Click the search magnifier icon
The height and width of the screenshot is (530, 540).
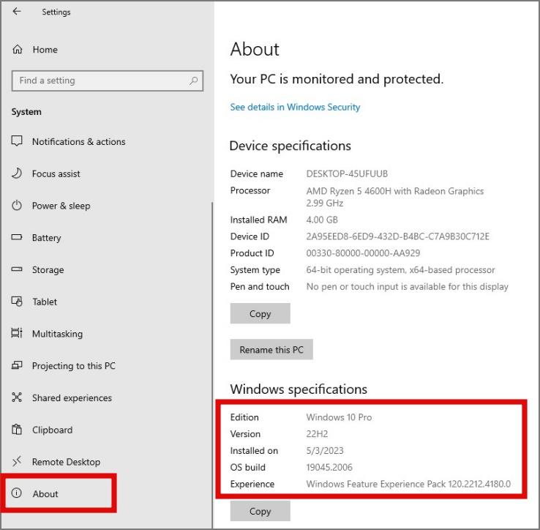pos(194,81)
